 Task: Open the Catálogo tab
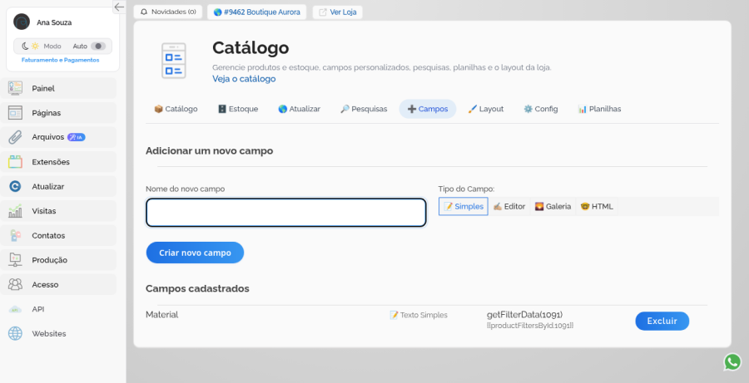click(x=176, y=109)
